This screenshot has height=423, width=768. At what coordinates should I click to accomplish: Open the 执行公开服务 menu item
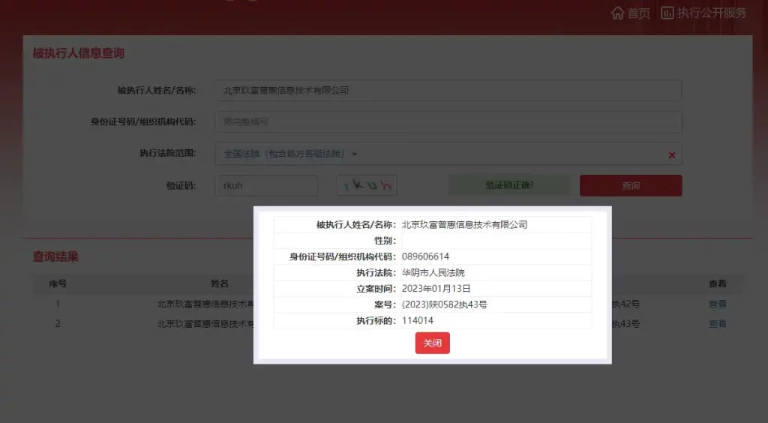712,13
